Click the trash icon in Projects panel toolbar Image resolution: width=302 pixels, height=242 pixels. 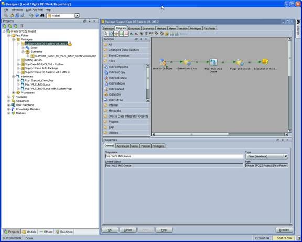click(x=22, y=26)
